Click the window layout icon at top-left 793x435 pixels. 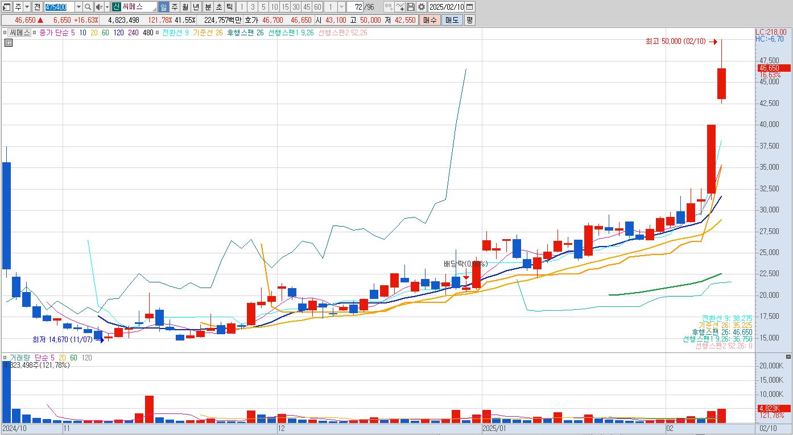6,7
